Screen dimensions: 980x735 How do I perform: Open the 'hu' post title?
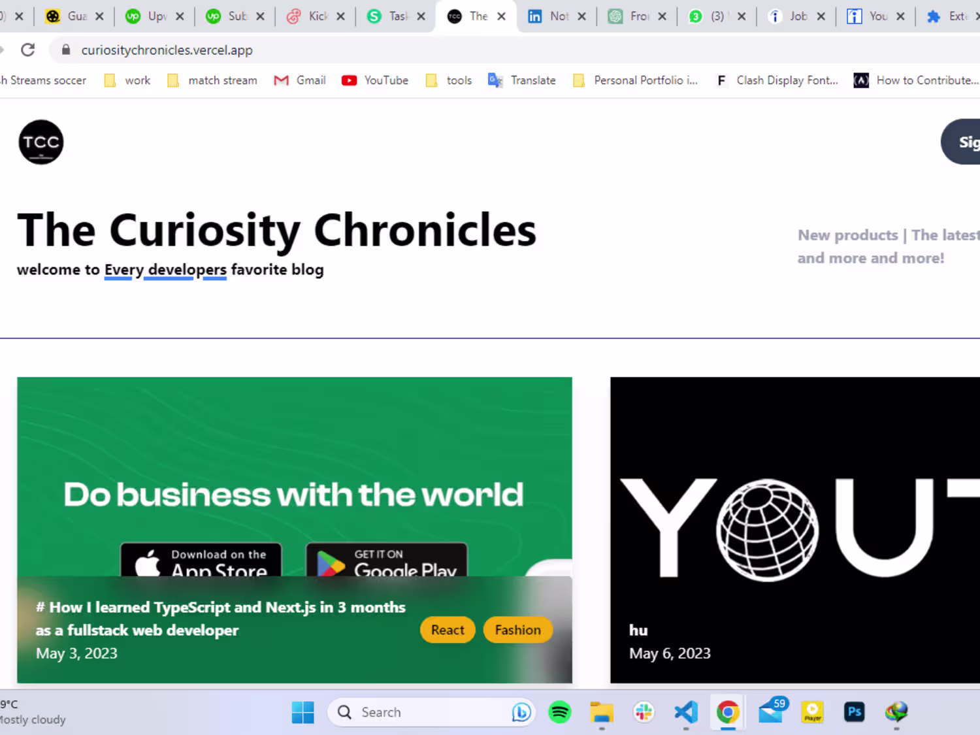coord(638,630)
